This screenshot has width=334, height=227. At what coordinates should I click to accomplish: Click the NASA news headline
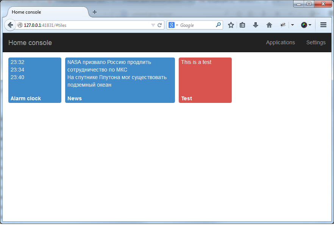coord(109,66)
